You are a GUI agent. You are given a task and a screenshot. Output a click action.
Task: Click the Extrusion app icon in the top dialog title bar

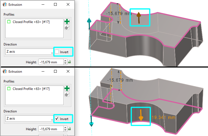coord(5,4)
